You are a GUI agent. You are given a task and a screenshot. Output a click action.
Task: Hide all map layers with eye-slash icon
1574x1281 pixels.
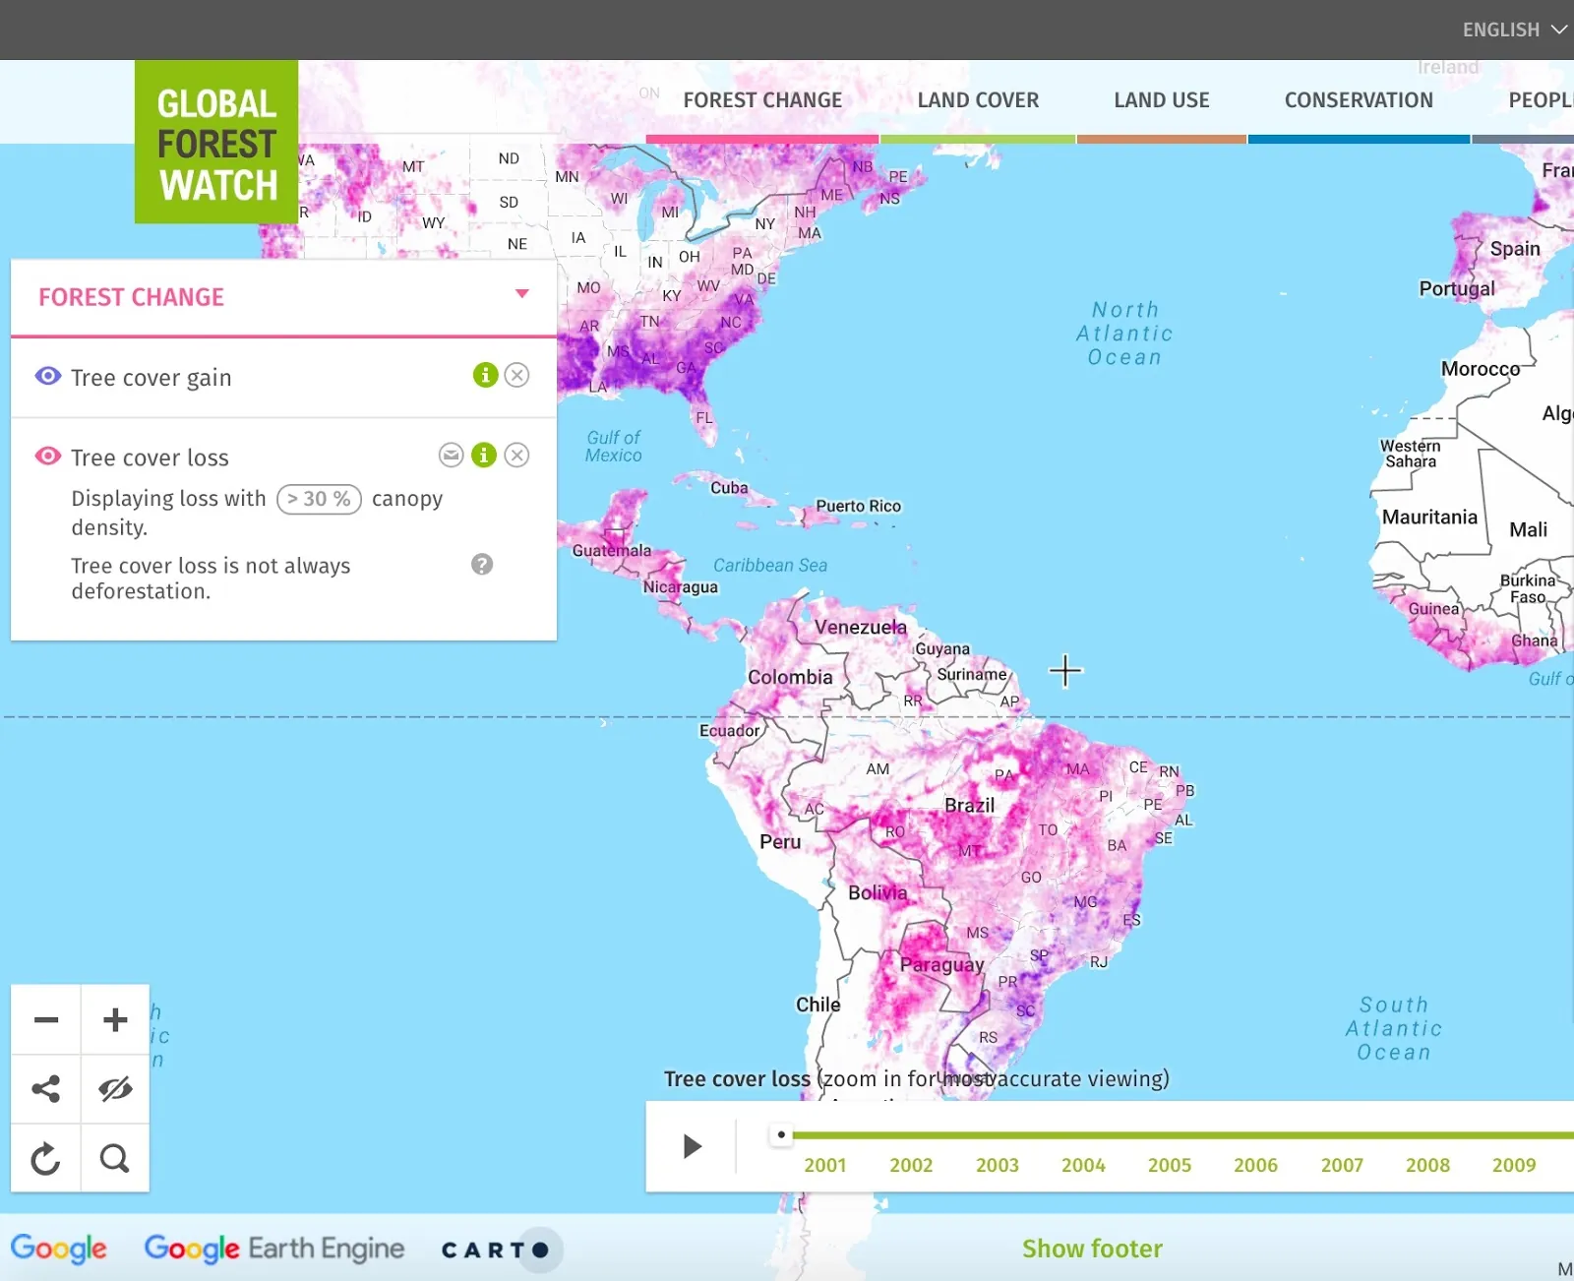coord(115,1089)
